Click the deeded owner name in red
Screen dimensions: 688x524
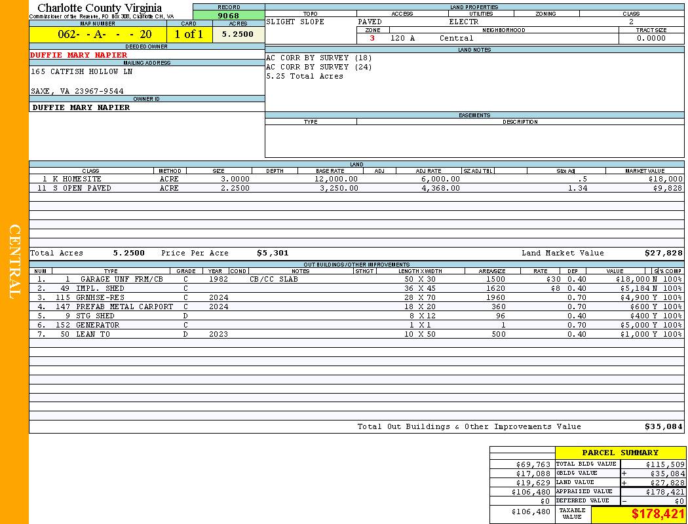pos(79,55)
